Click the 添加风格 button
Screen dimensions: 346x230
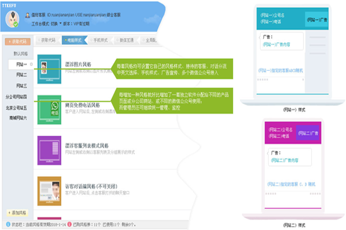click(x=17, y=213)
